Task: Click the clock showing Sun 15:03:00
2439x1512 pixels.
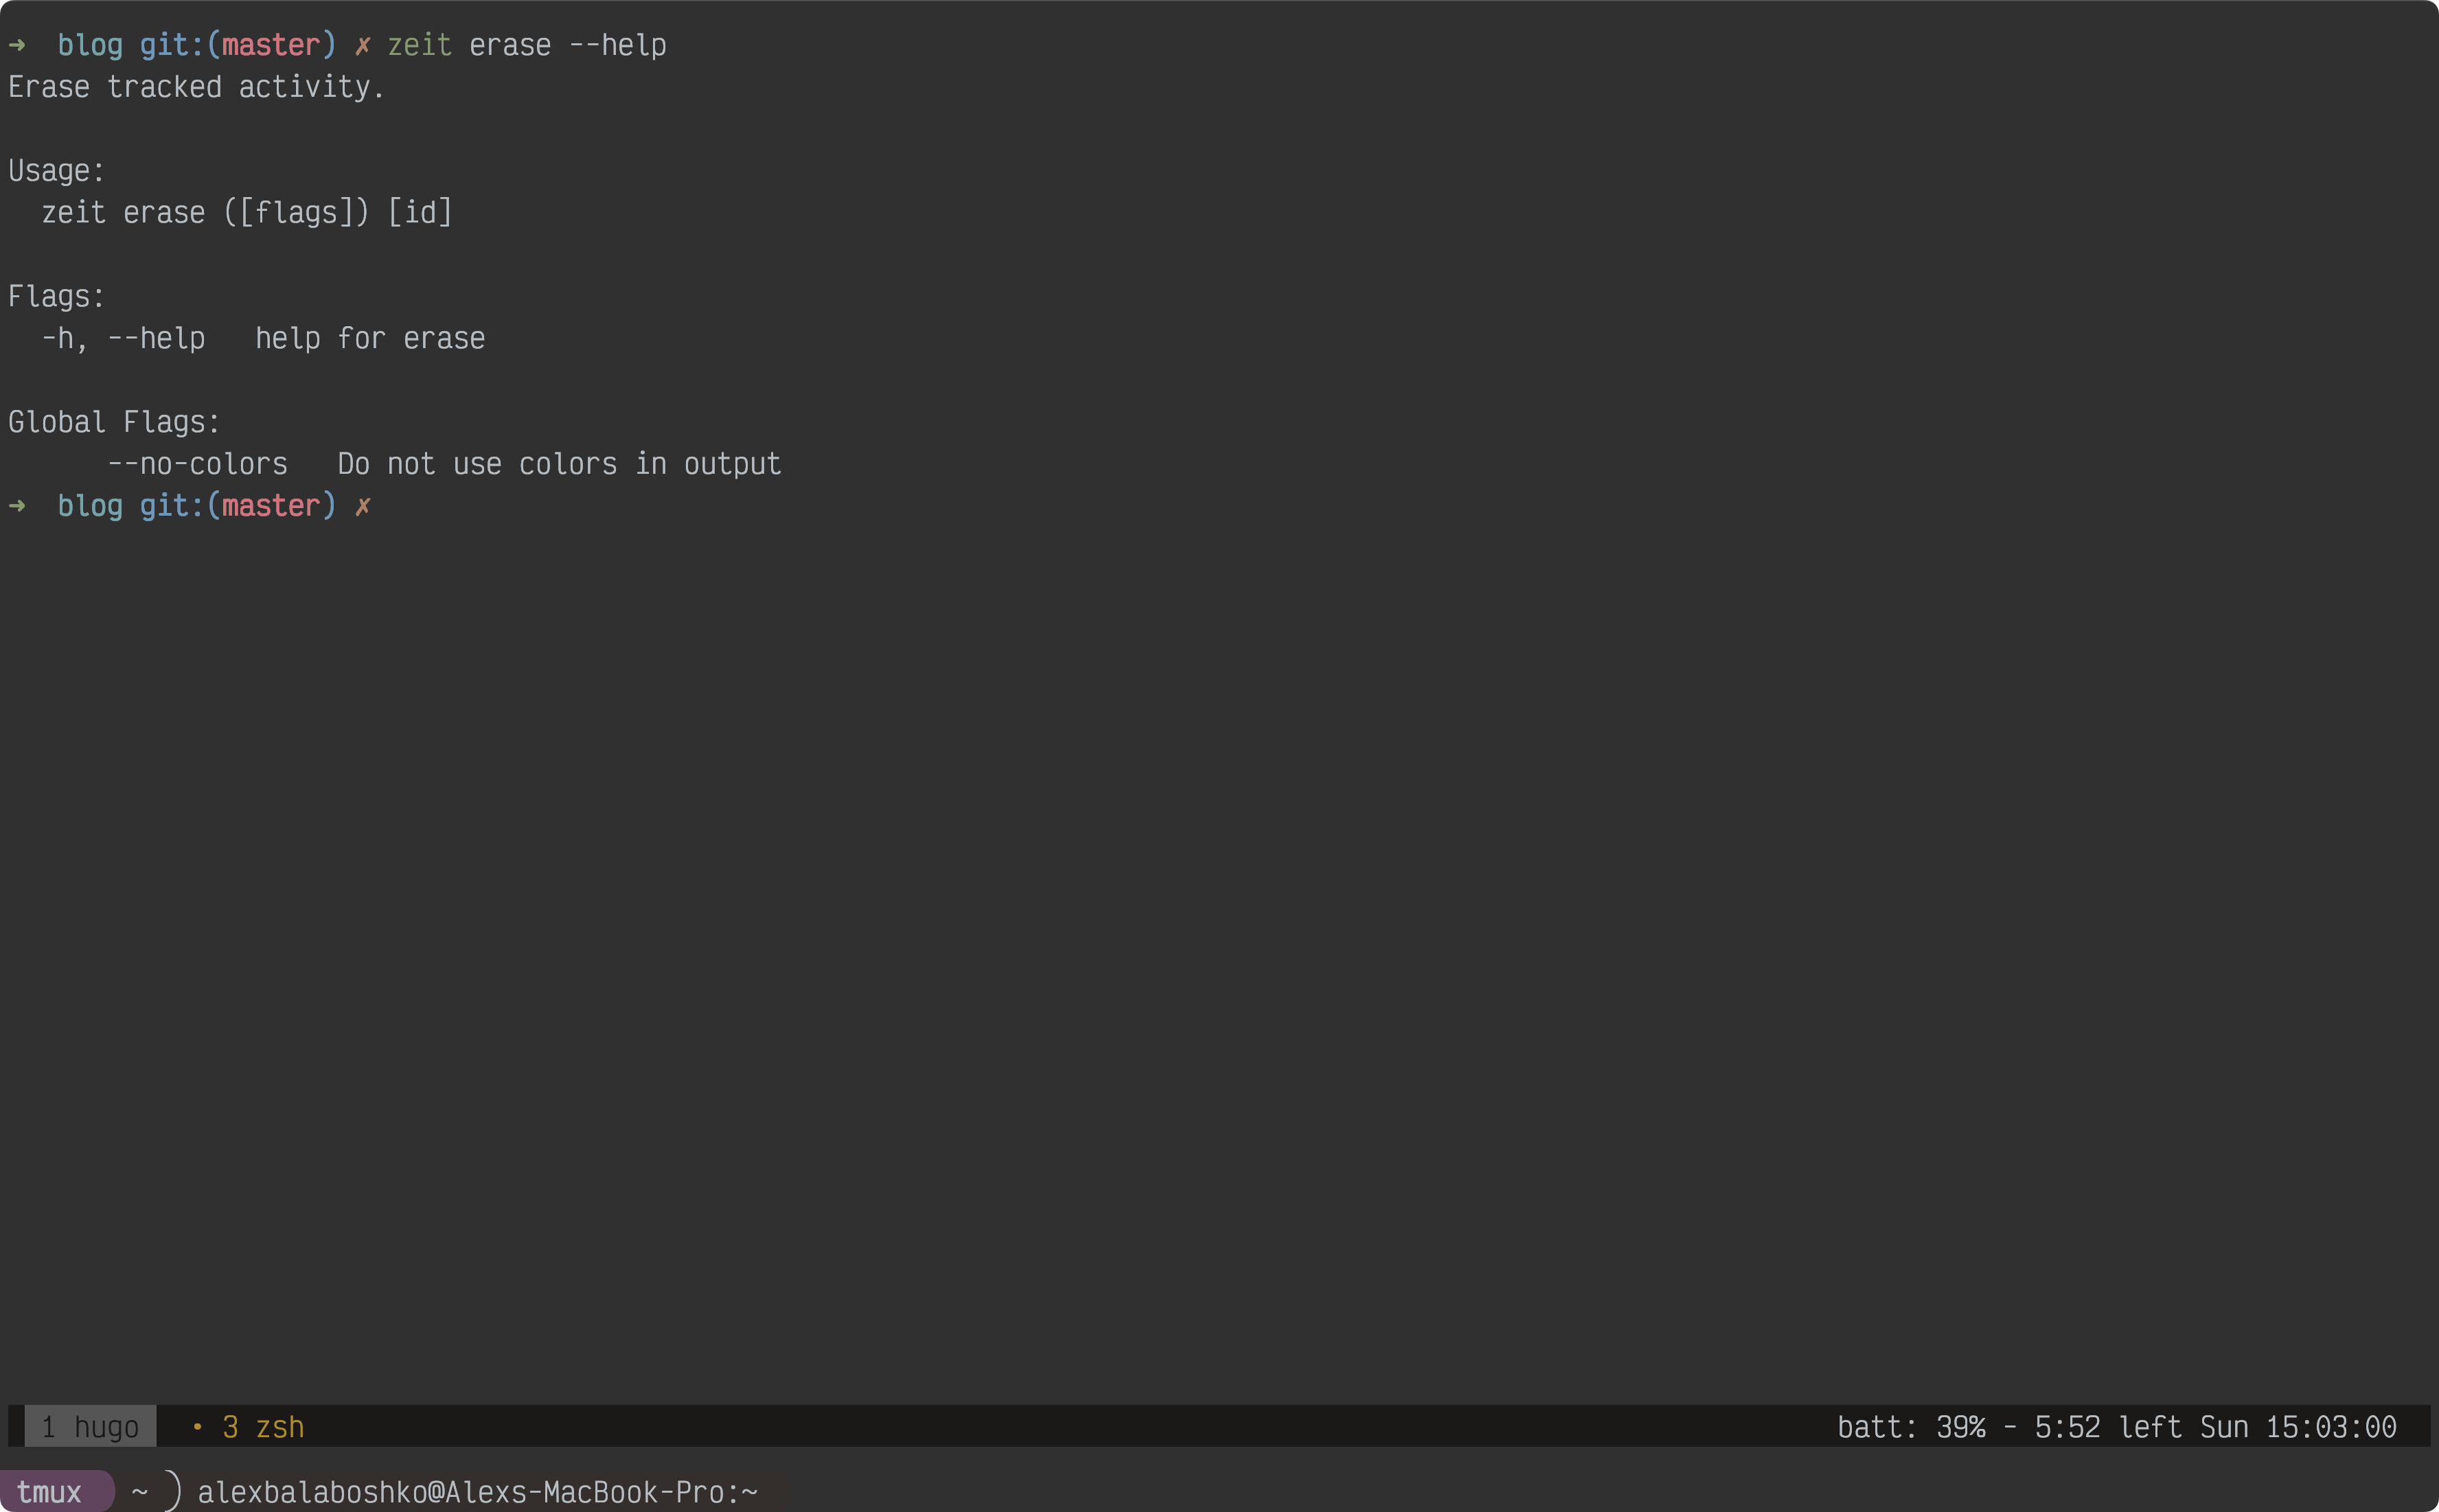Action: (x=2298, y=1427)
